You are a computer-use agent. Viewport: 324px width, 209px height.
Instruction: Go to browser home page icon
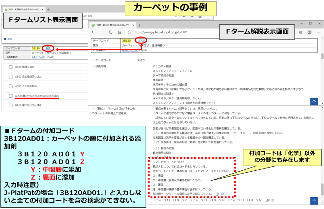click(119, 32)
